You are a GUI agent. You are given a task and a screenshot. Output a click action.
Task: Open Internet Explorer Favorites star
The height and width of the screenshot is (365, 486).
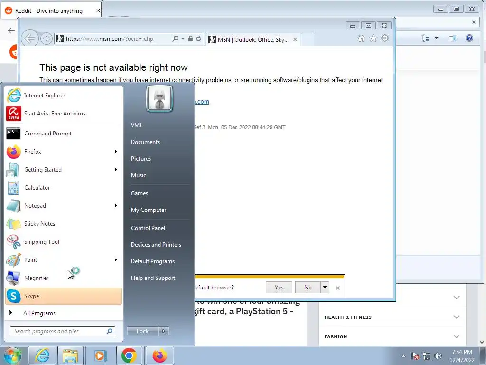[373, 38]
